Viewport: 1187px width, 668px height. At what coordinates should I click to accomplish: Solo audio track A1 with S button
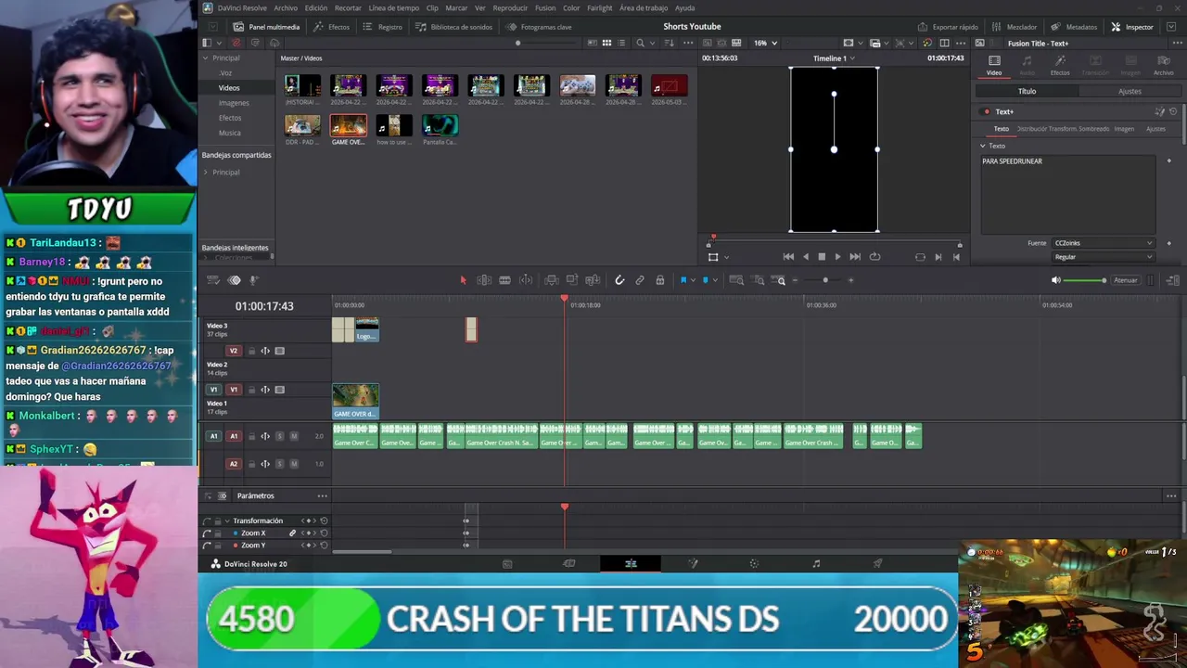[279, 436]
